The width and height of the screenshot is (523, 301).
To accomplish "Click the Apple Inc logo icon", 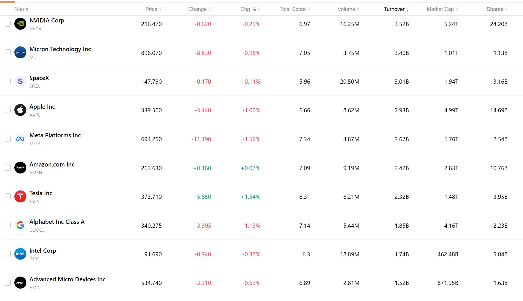I will (20, 110).
